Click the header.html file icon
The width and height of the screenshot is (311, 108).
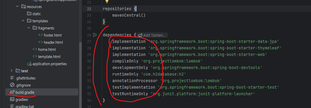(40, 42)
